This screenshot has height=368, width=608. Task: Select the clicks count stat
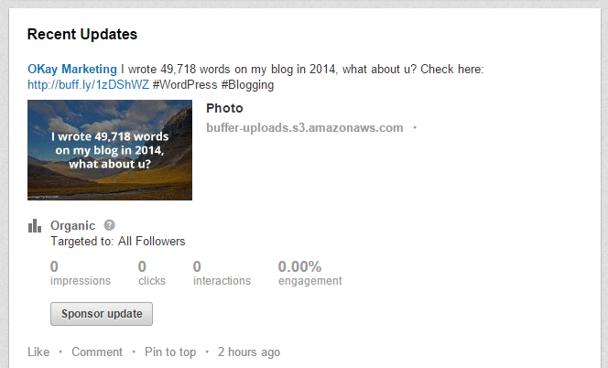(152, 273)
